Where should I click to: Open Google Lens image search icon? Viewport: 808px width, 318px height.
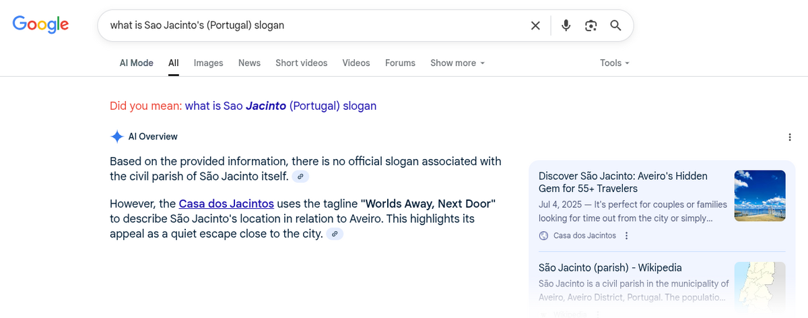pyautogui.click(x=591, y=26)
